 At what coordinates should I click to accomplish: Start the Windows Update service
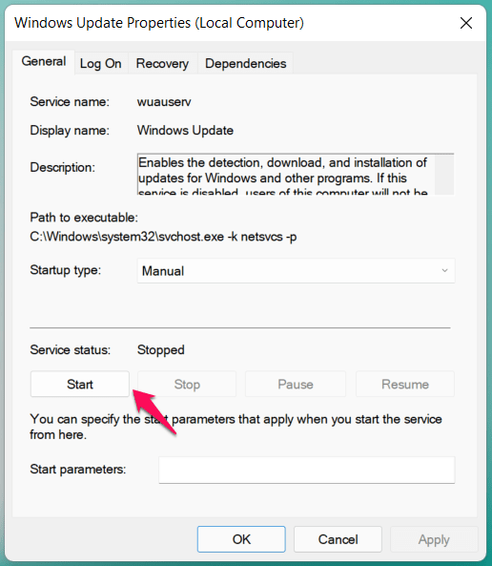(80, 384)
